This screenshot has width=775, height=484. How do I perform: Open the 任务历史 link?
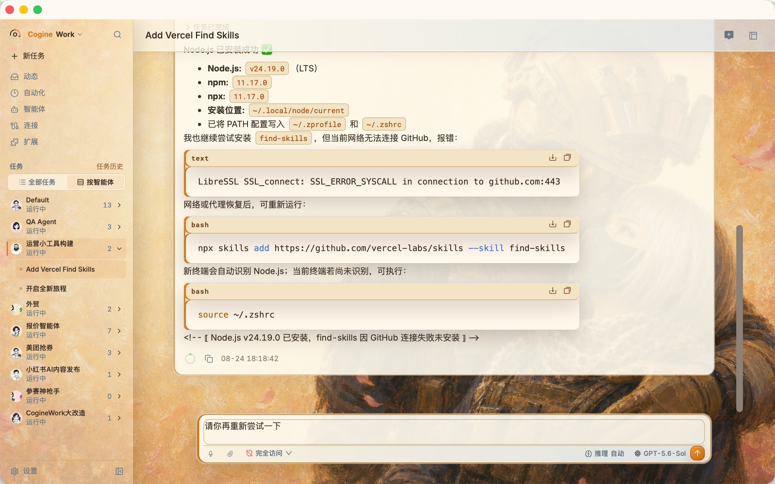pyautogui.click(x=110, y=166)
